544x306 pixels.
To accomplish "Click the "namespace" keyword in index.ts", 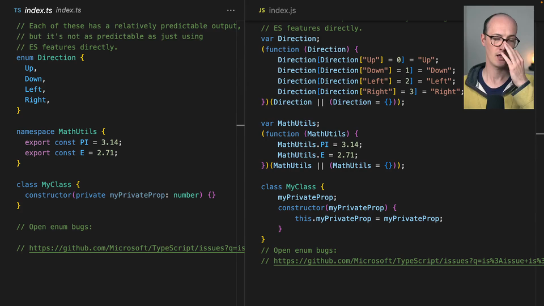I will click(35, 131).
